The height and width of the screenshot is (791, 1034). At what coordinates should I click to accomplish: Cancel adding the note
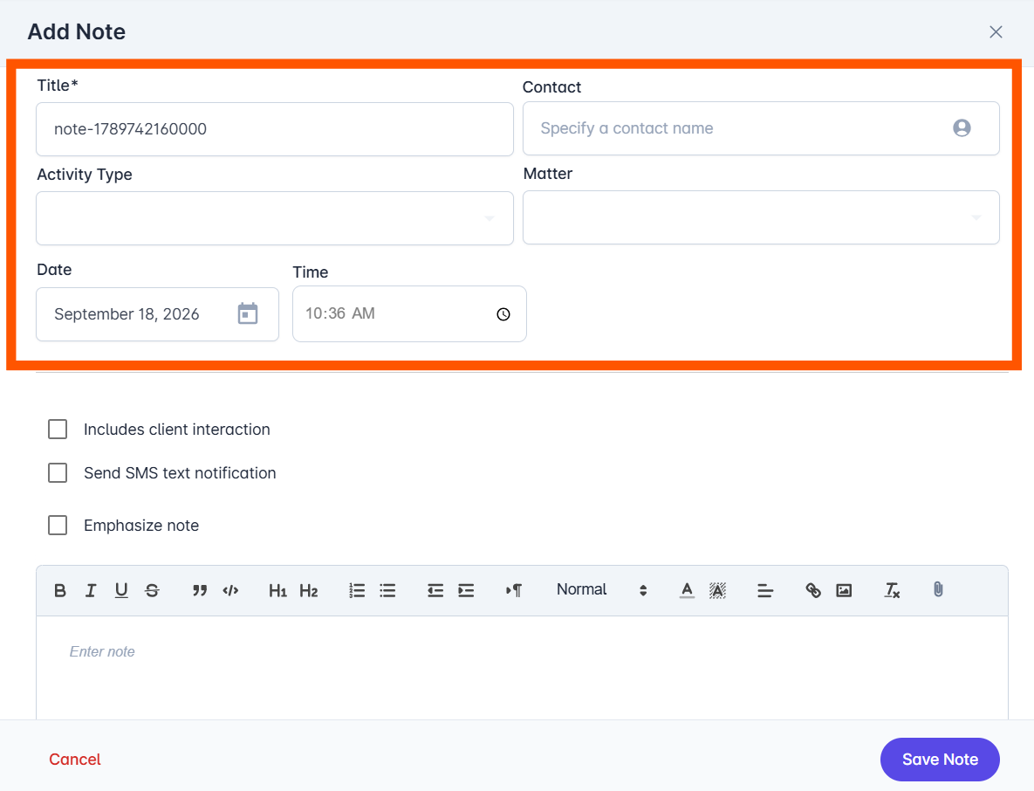pyautogui.click(x=74, y=760)
